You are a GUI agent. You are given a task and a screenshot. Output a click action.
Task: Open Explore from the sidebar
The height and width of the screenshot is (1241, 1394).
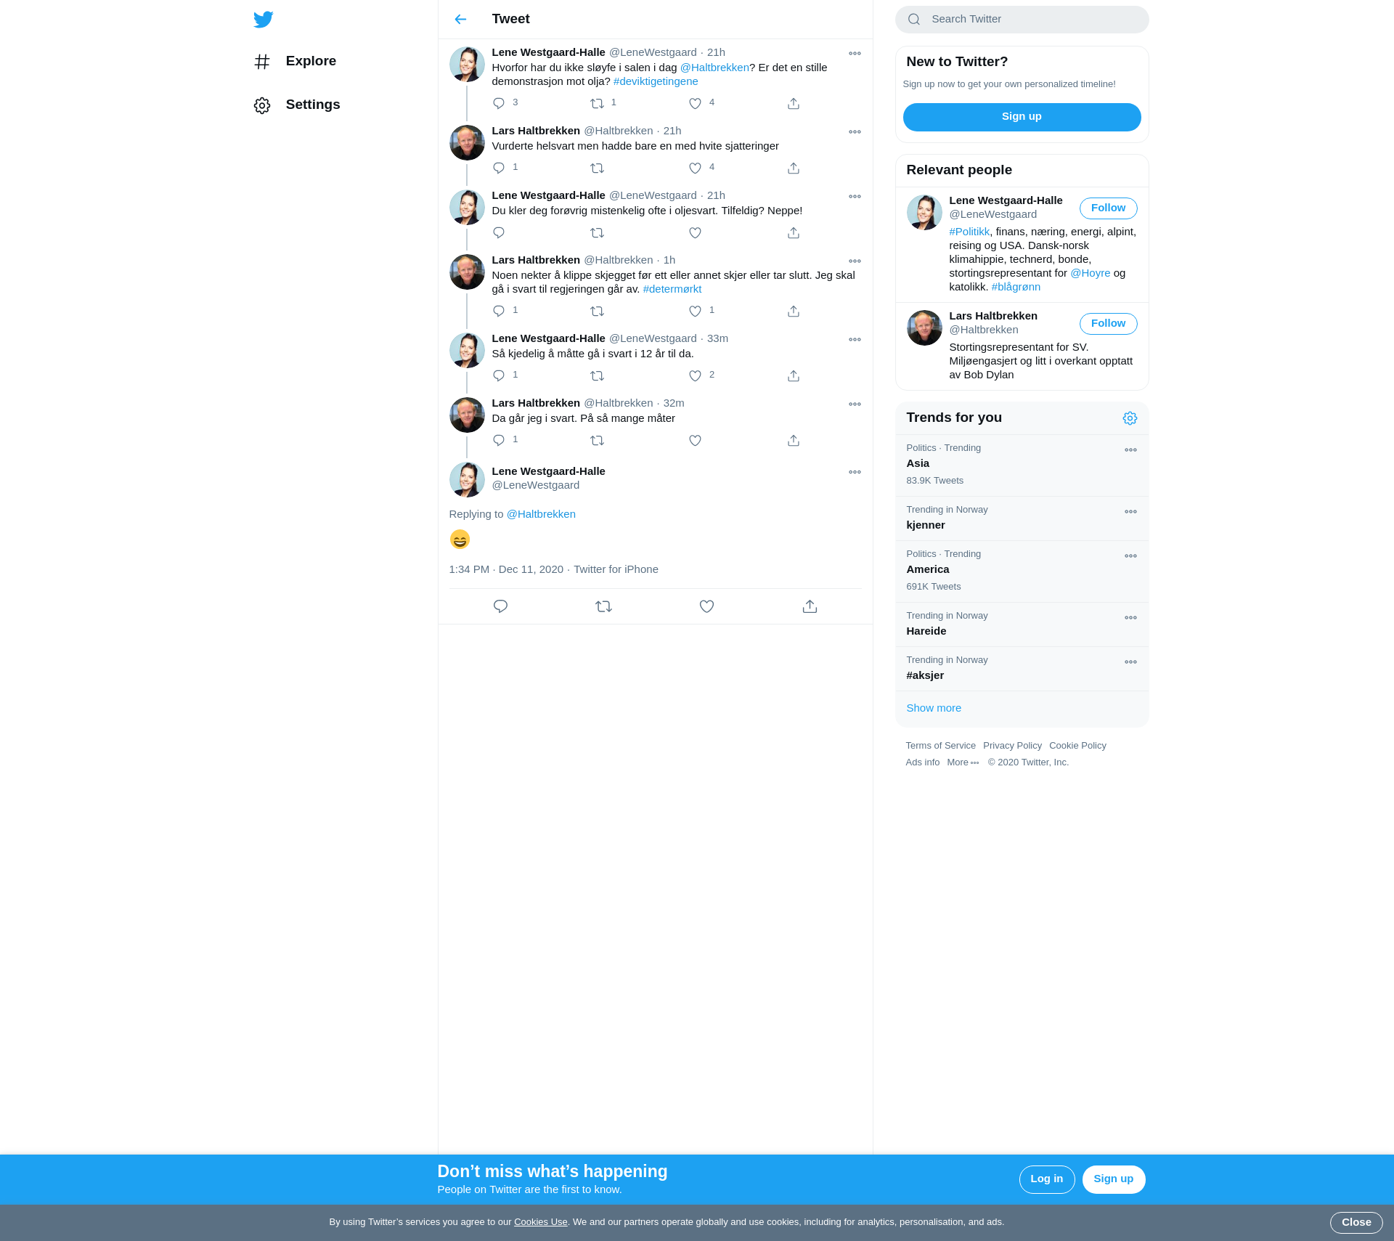click(295, 62)
